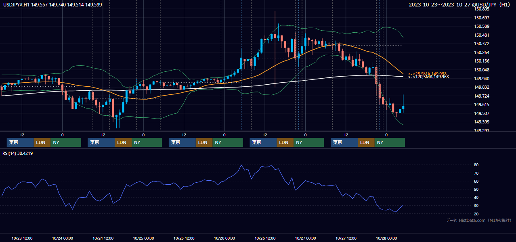This screenshot has width=516, height=242.
Task: Select the 149.615 price axis label
Action: click(x=481, y=104)
